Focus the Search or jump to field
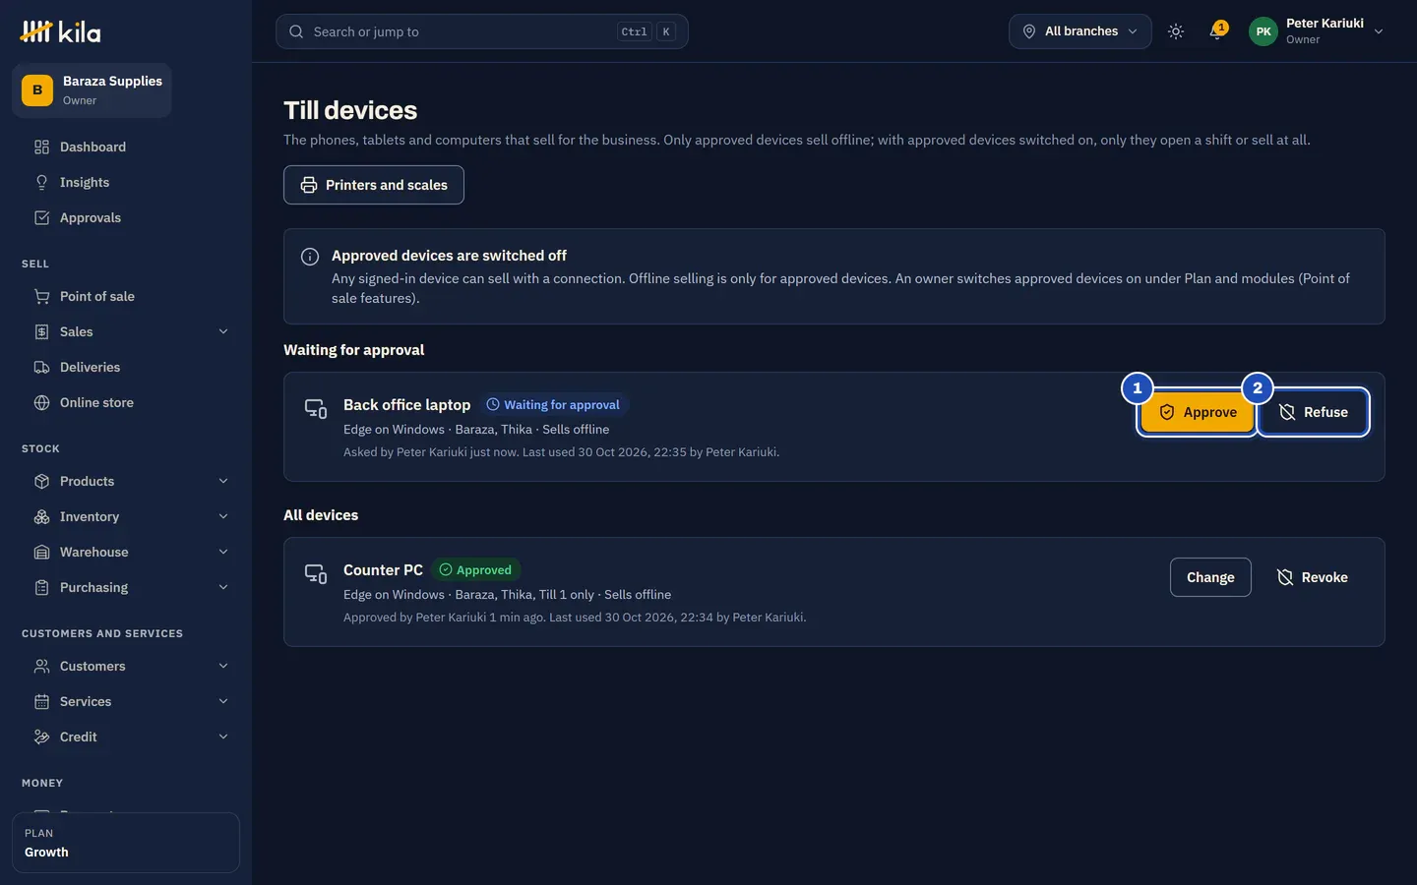The width and height of the screenshot is (1417, 885). coord(481,31)
